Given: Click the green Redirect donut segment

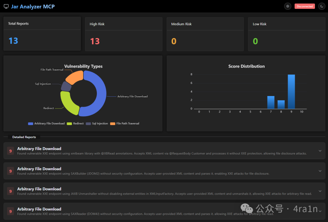Looking at the screenshot, I should point(68,103).
